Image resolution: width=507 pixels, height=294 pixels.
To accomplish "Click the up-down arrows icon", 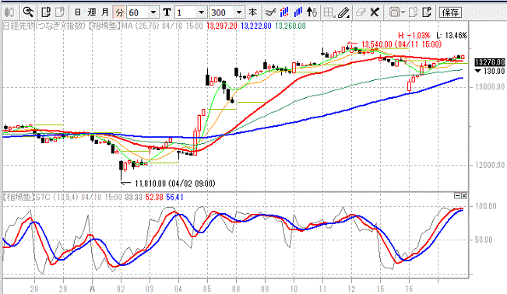I will [312, 12].
